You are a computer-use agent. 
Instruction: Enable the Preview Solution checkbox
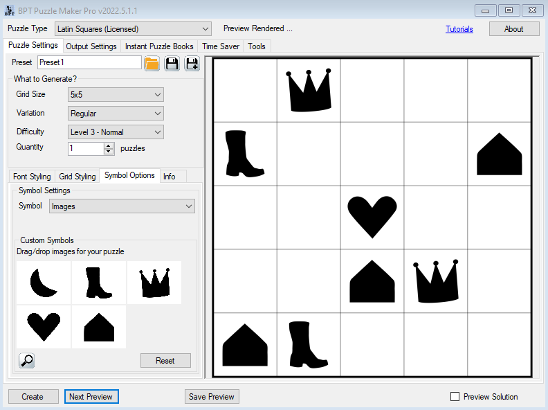coord(455,397)
